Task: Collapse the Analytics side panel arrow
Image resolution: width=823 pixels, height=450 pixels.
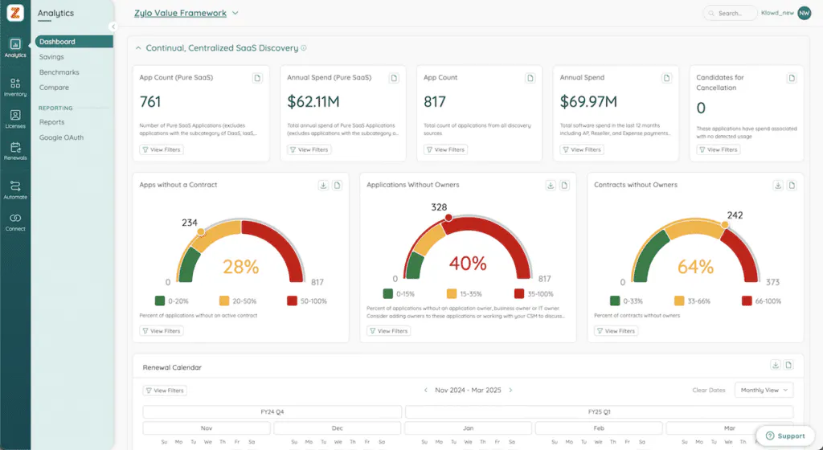Action: [x=113, y=27]
